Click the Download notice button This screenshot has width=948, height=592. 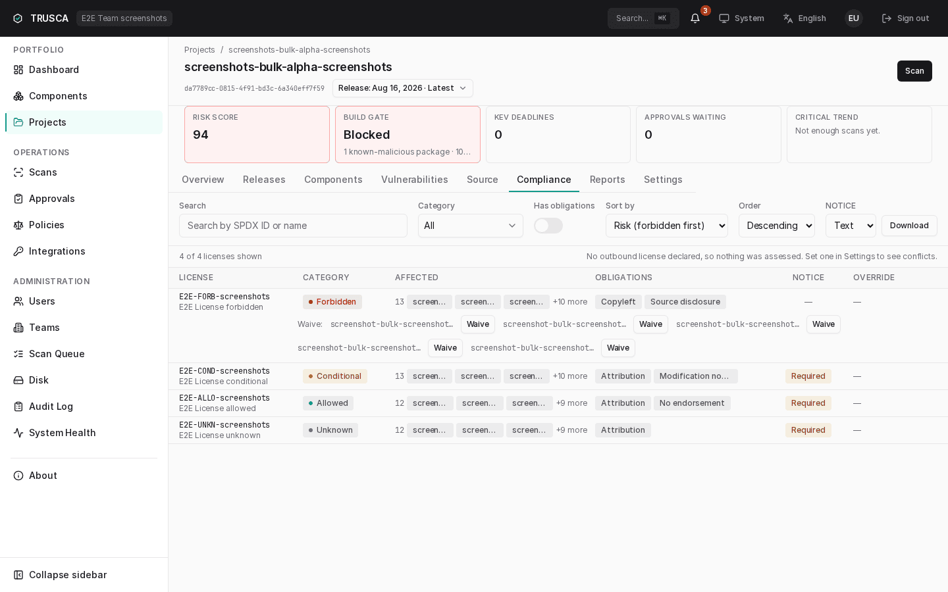tap(909, 226)
